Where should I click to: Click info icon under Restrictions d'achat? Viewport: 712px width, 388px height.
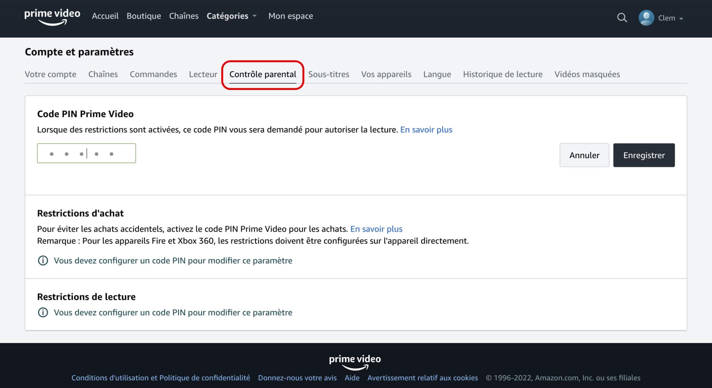43,260
